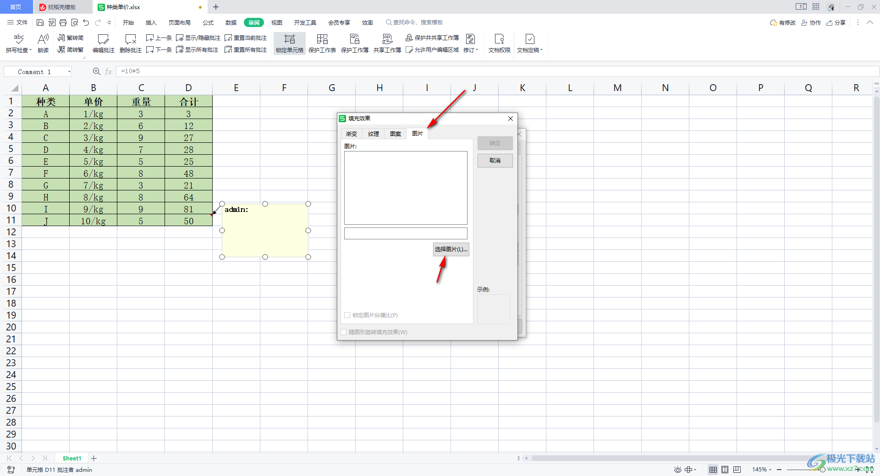Image resolution: width=880 pixels, height=476 pixels.
Task: Open the Name Box dropdown arrow
Action: coord(69,72)
